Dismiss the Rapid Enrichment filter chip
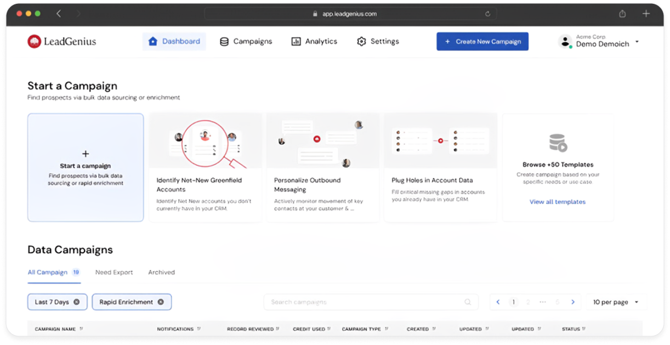 click(161, 302)
